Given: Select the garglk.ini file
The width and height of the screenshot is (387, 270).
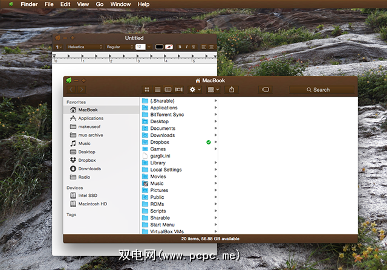Looking at the screenshot, I should (x=179, y=156).
